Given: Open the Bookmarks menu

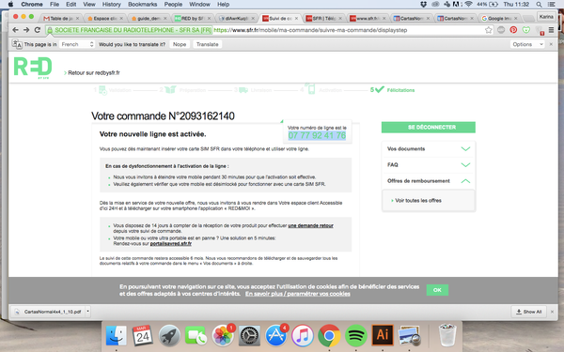Looking at the screenshot, I should coord(143,5).
